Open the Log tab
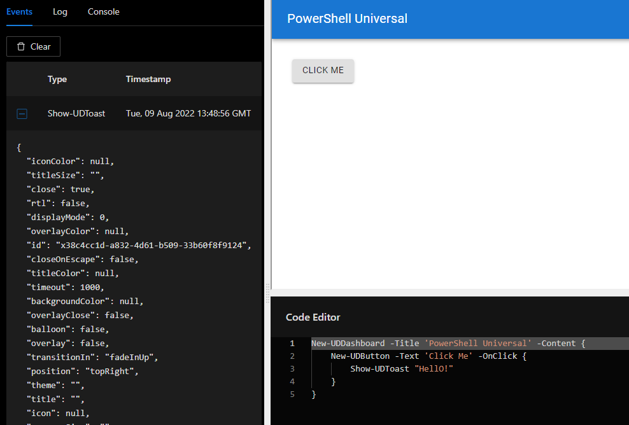Image resolution: width=629 pixels, height=425 pixels. click(x=60, y=12)
